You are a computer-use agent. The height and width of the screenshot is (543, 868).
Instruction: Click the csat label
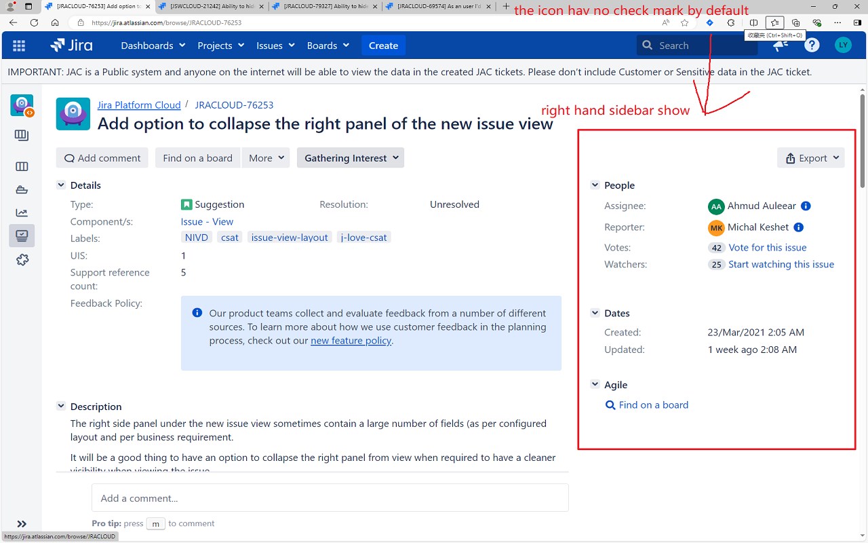(230, 238)
